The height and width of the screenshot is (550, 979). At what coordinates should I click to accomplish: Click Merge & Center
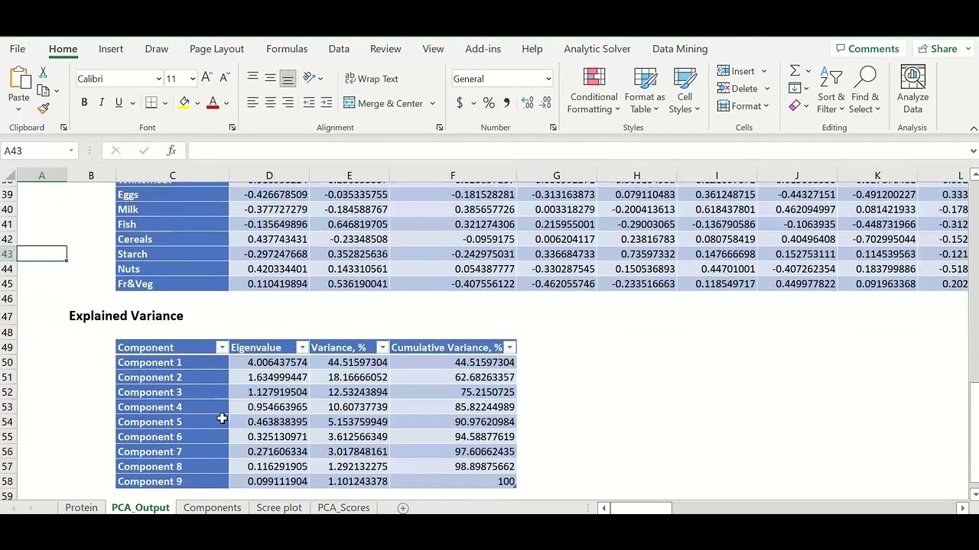tap(383, 103)
